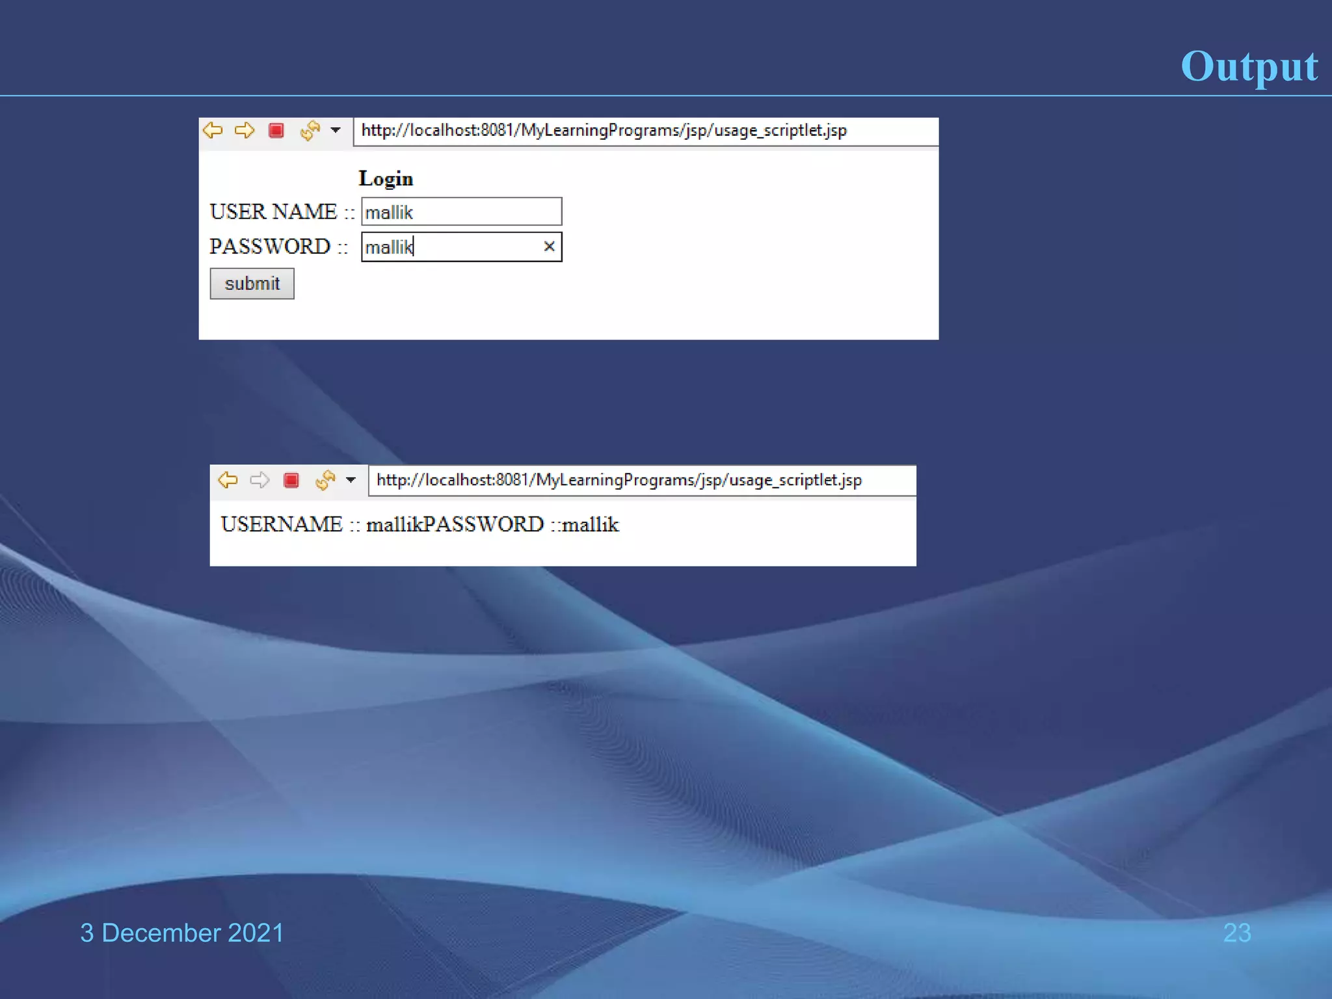The height and width of the screenshot is (999, 1332).
Task: Focus the USER NAME input field
Action: tap(461, 212)
